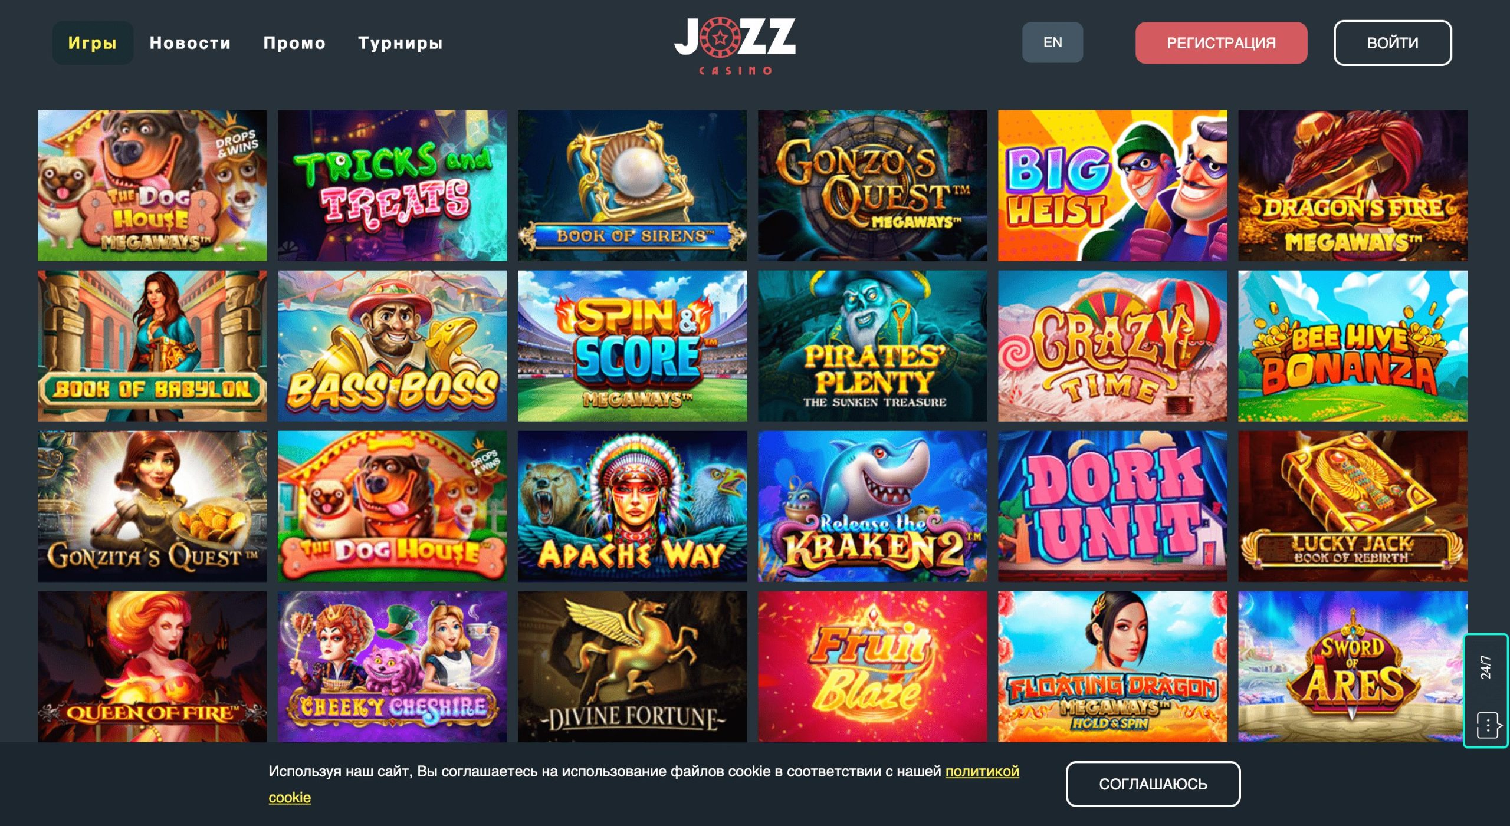1510x826 pixels.
Task: Click the РЕГИСТРАЦИЯ button
Action: coord(1221,43)
